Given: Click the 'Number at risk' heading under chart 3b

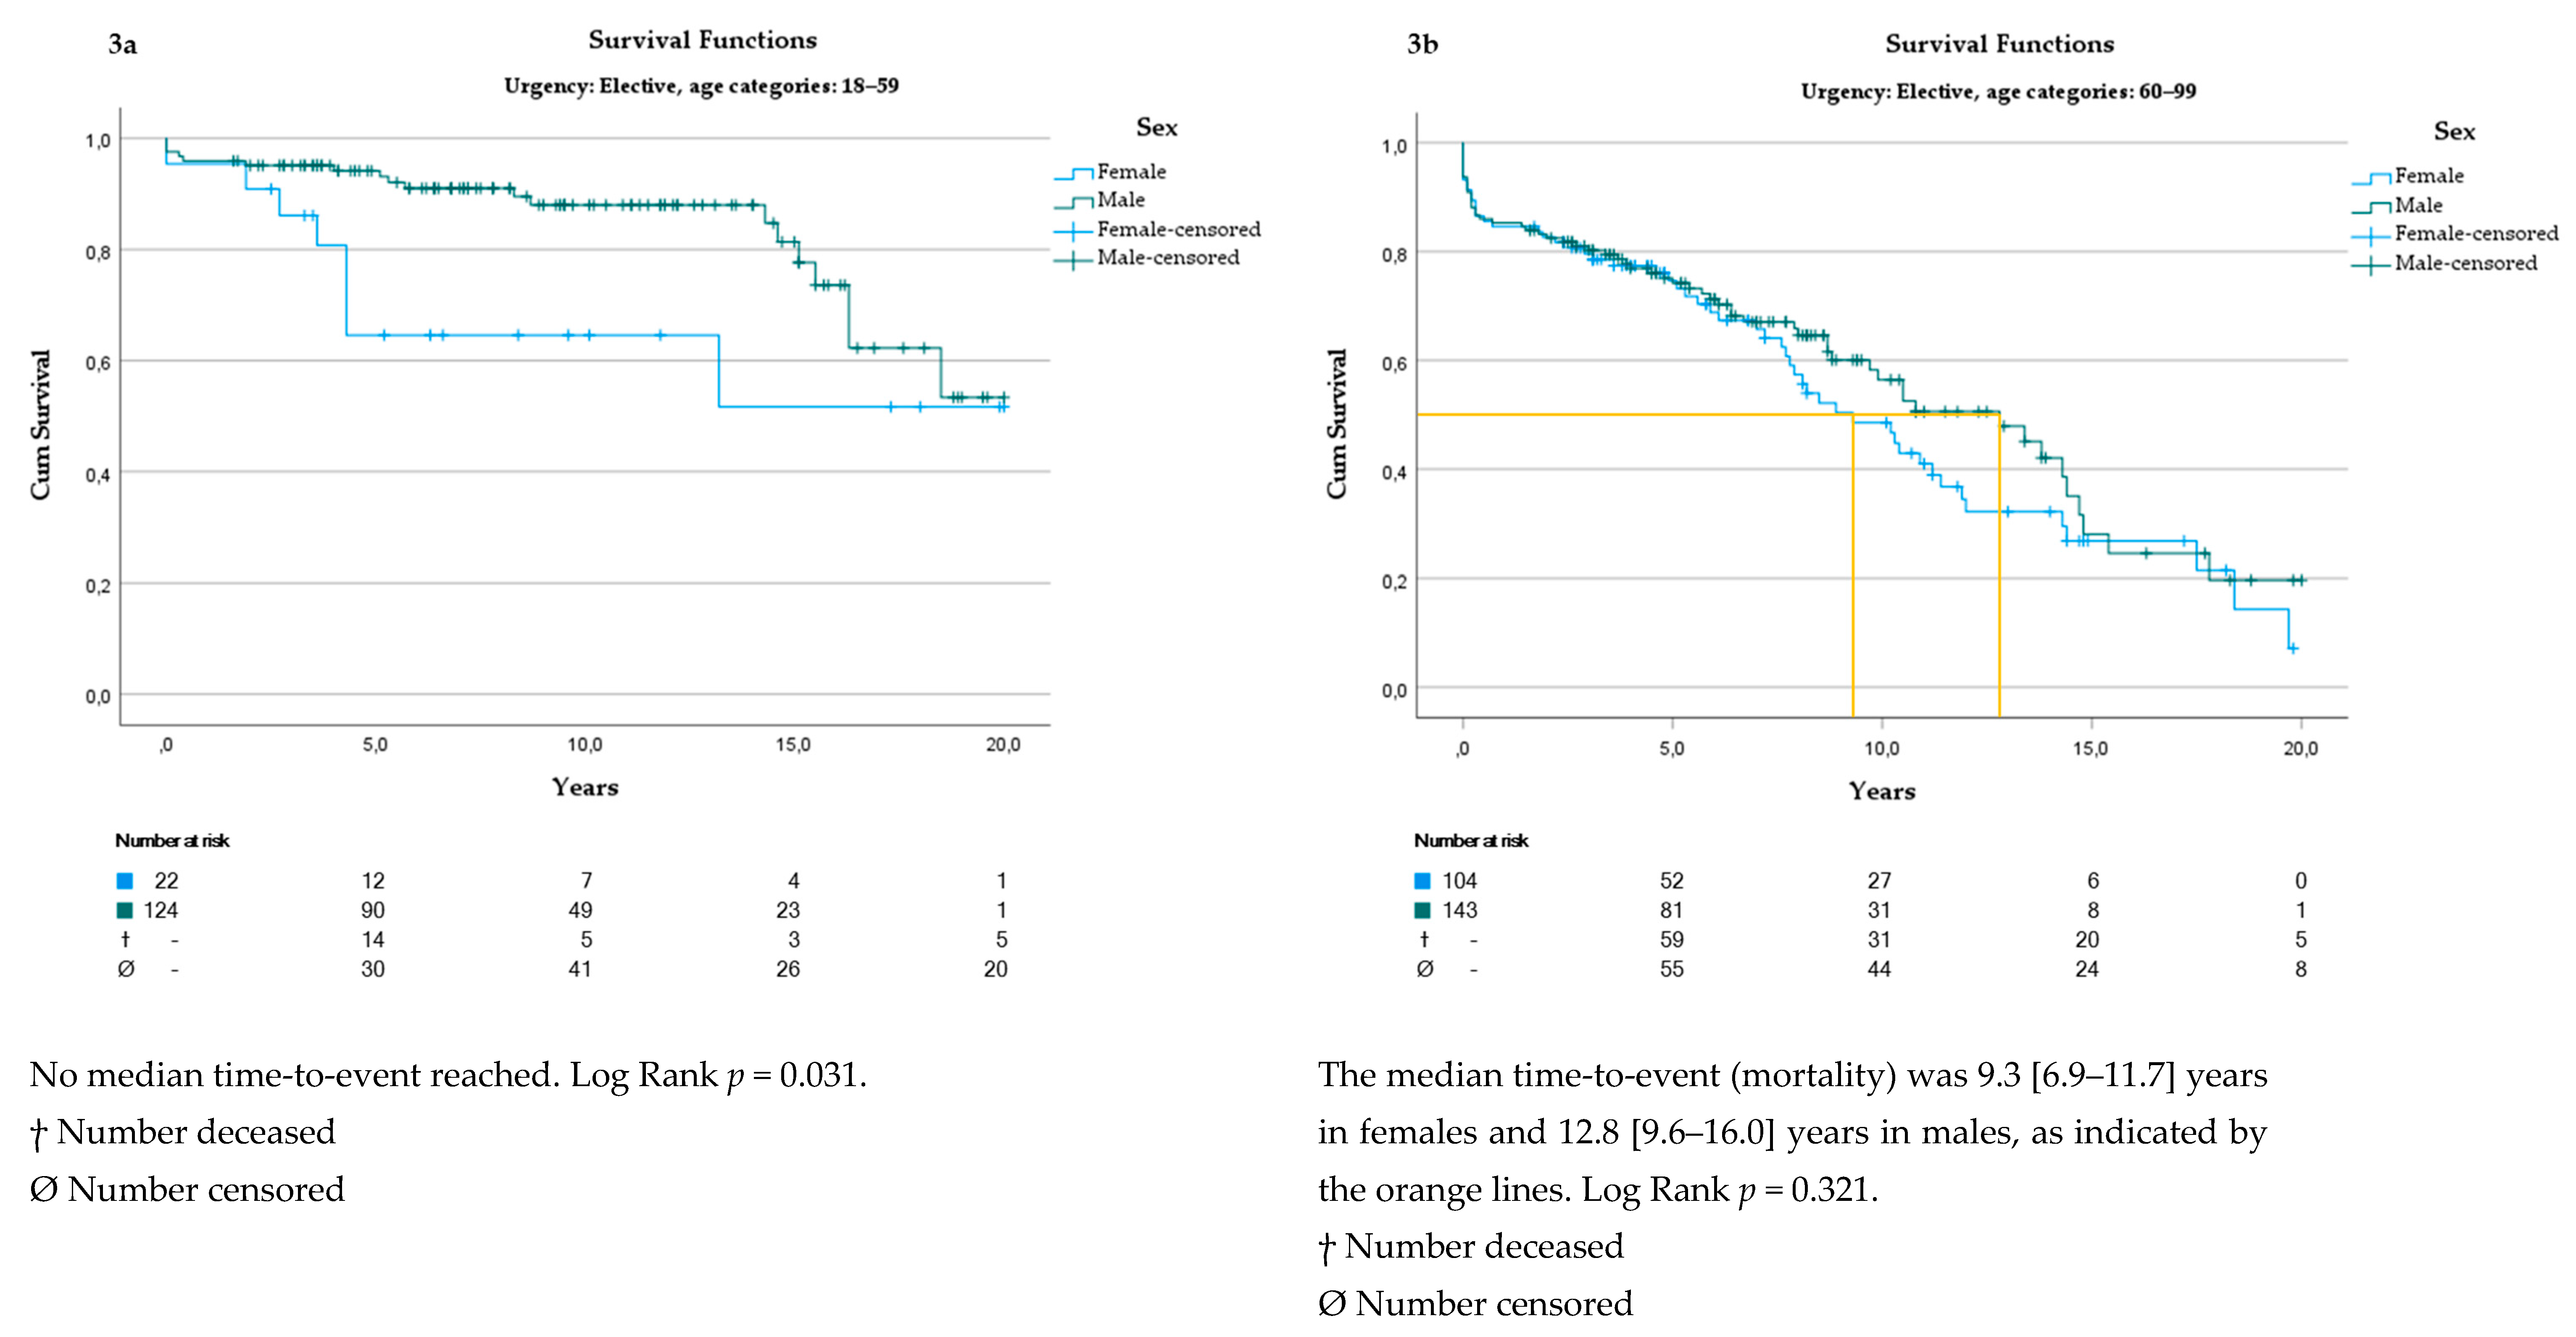Looking at the screenshot, I should tap(1470, 840).
